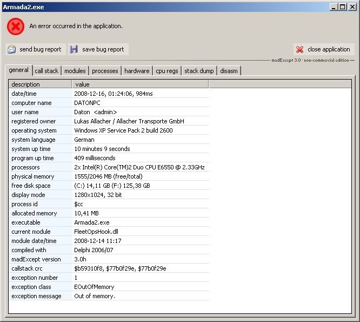Open the disasm tab
Image resolution: width=360 pixels, height=322 pixels.
[229, 71]
